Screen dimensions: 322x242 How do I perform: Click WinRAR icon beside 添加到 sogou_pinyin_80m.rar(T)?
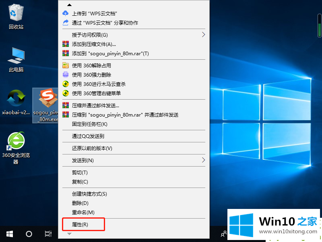point(66,54)
